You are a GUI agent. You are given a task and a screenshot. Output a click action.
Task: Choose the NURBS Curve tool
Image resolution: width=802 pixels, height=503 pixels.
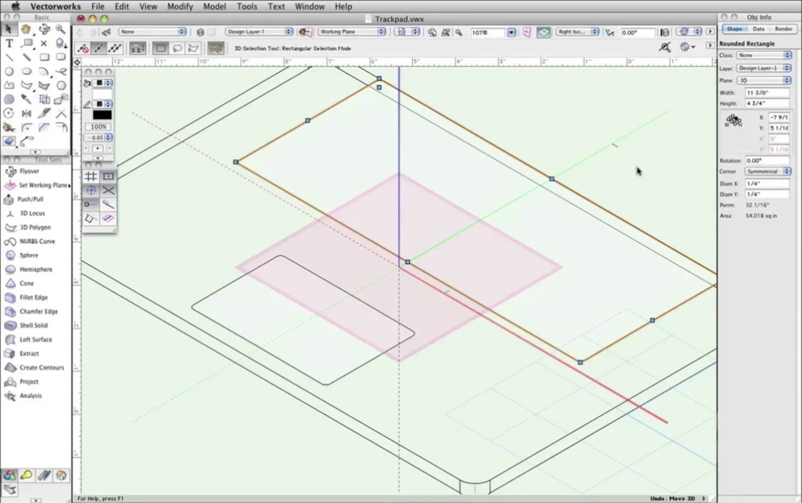(x=37, y=241)
